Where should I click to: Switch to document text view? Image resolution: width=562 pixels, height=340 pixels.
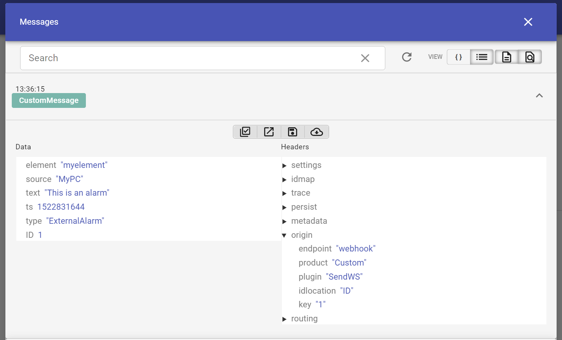[507, 57]
